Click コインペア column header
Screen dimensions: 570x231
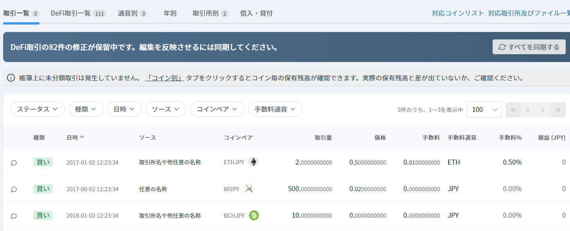point(238,137)
